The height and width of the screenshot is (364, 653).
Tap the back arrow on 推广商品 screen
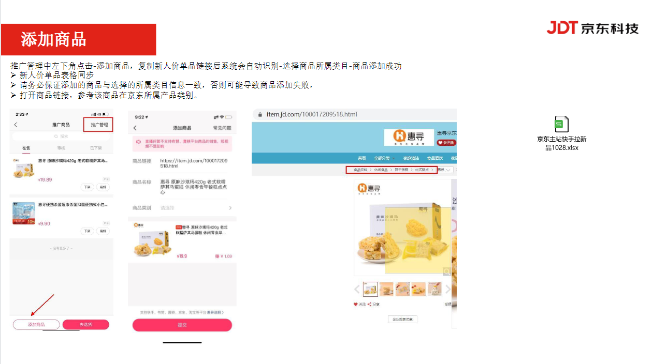pos(16,125)
